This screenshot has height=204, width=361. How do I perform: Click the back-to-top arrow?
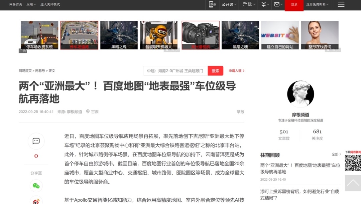[353, 183]
